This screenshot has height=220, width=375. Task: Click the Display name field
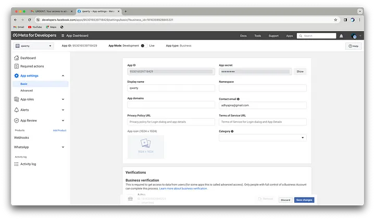coord(171,88)
